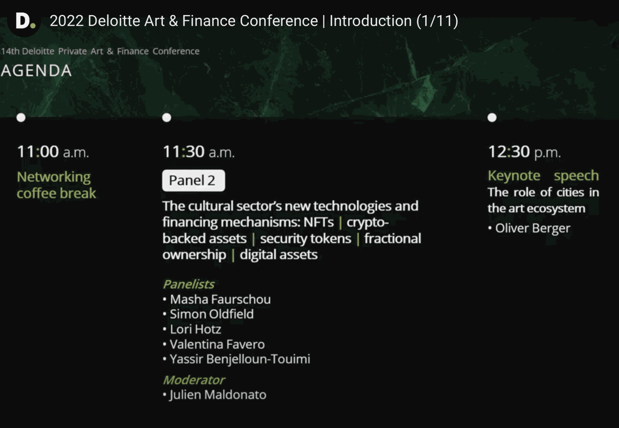
Task: Select the Panel 2 badge
Action: [193, 181]
